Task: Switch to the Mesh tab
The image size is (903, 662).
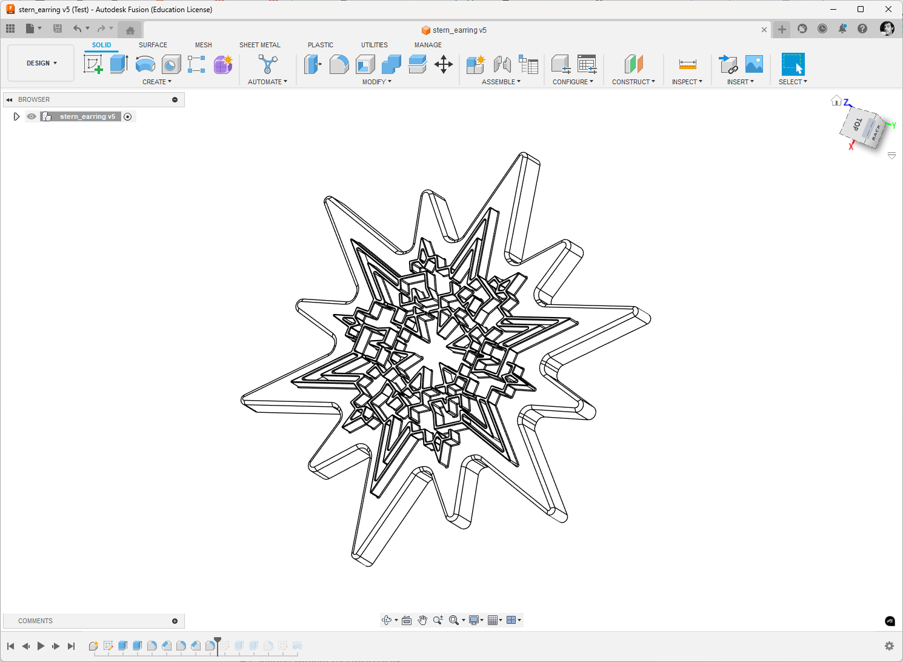Action: tap(204, 45)
